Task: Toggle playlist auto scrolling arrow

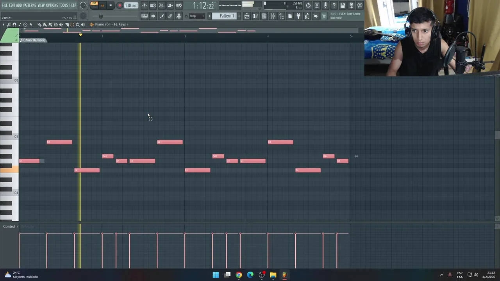Action: pyautogui.click(x=153, y=16)
